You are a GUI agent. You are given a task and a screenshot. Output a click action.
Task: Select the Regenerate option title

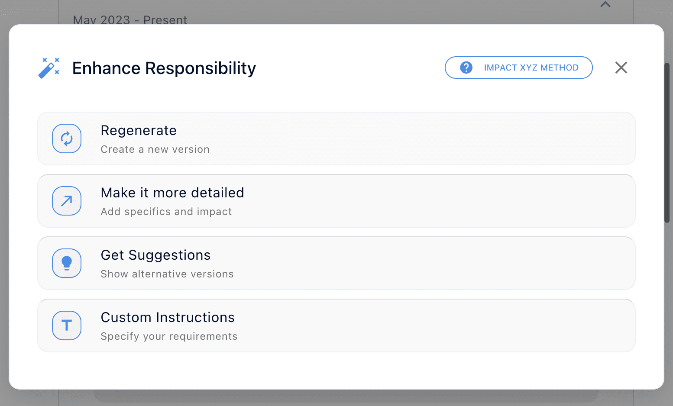(139, 130)
